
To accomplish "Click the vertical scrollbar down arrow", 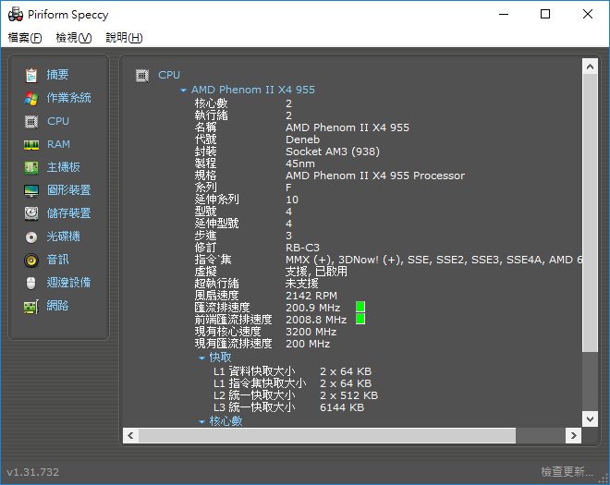I will 590,418.
